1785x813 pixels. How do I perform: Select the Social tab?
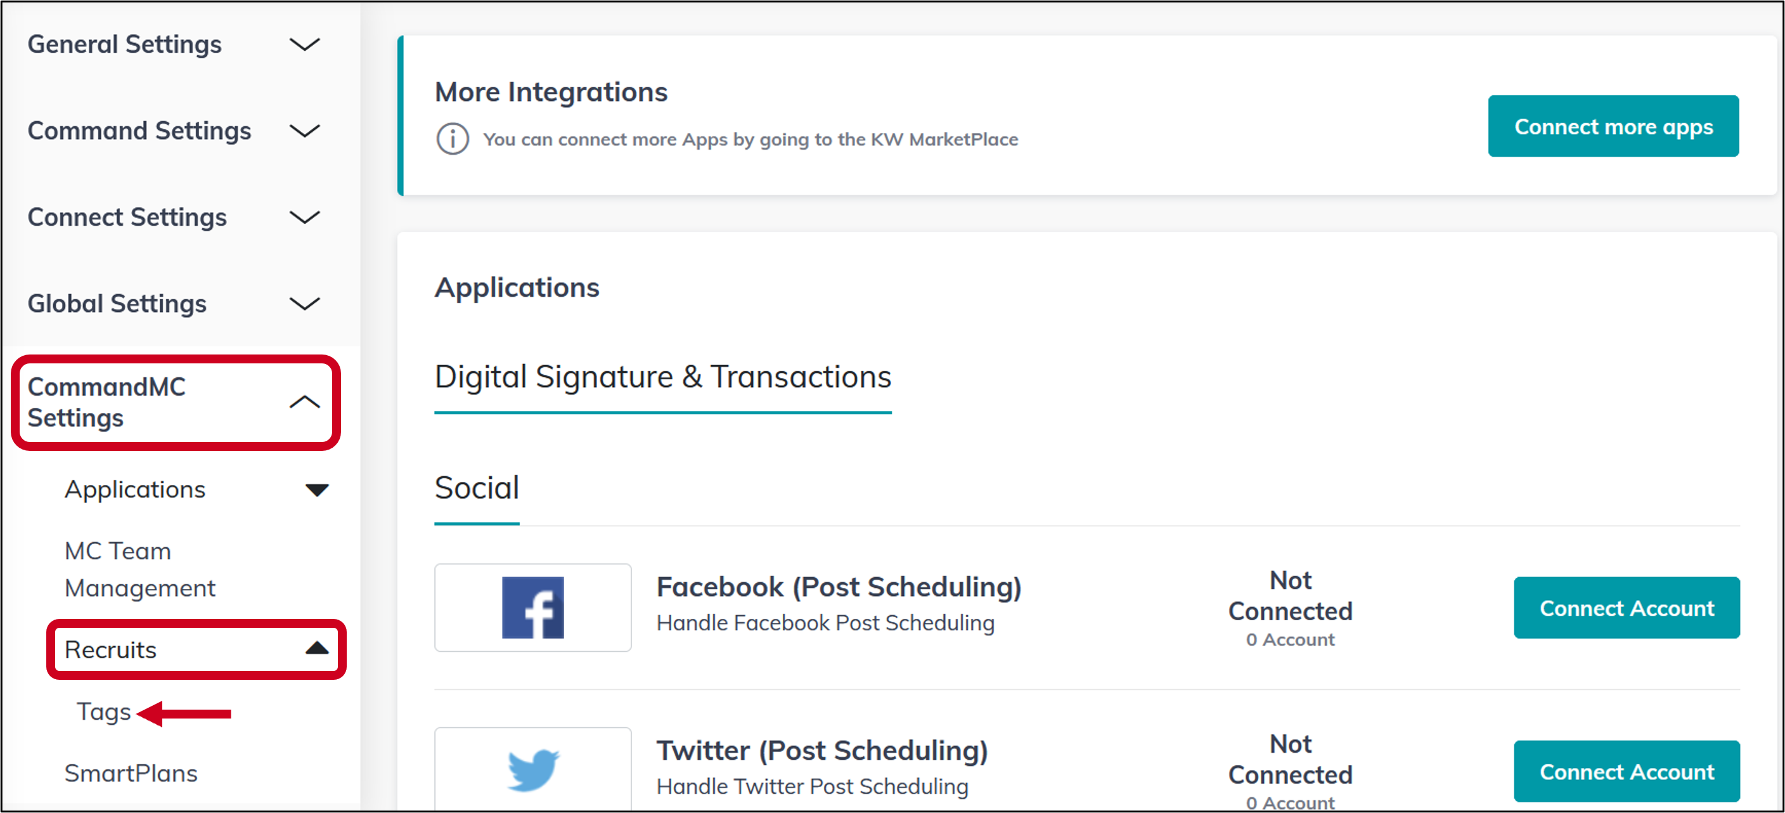click(476, 487)
